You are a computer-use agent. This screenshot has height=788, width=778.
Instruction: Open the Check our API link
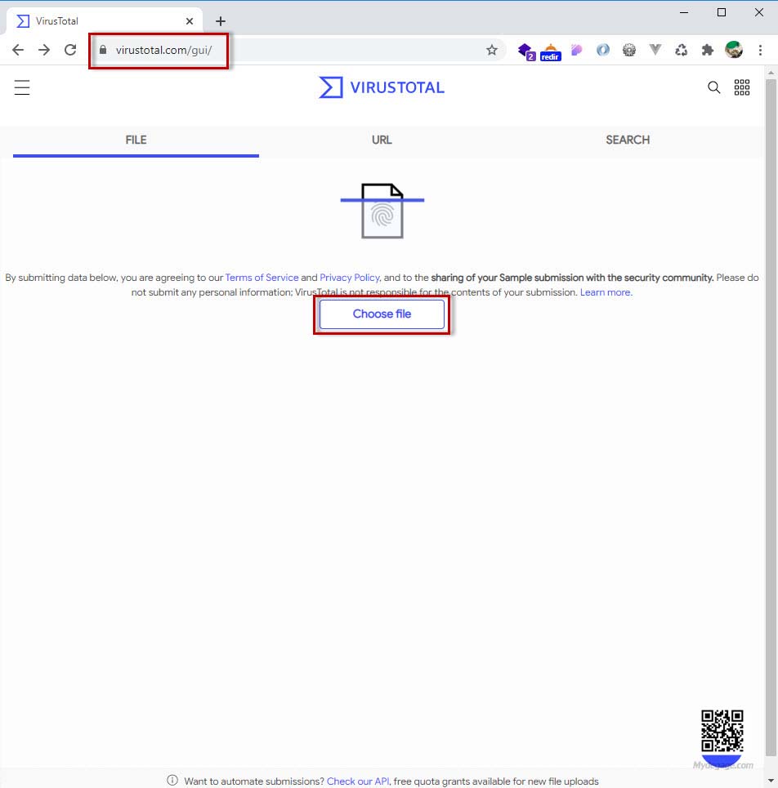coord(358,781)
